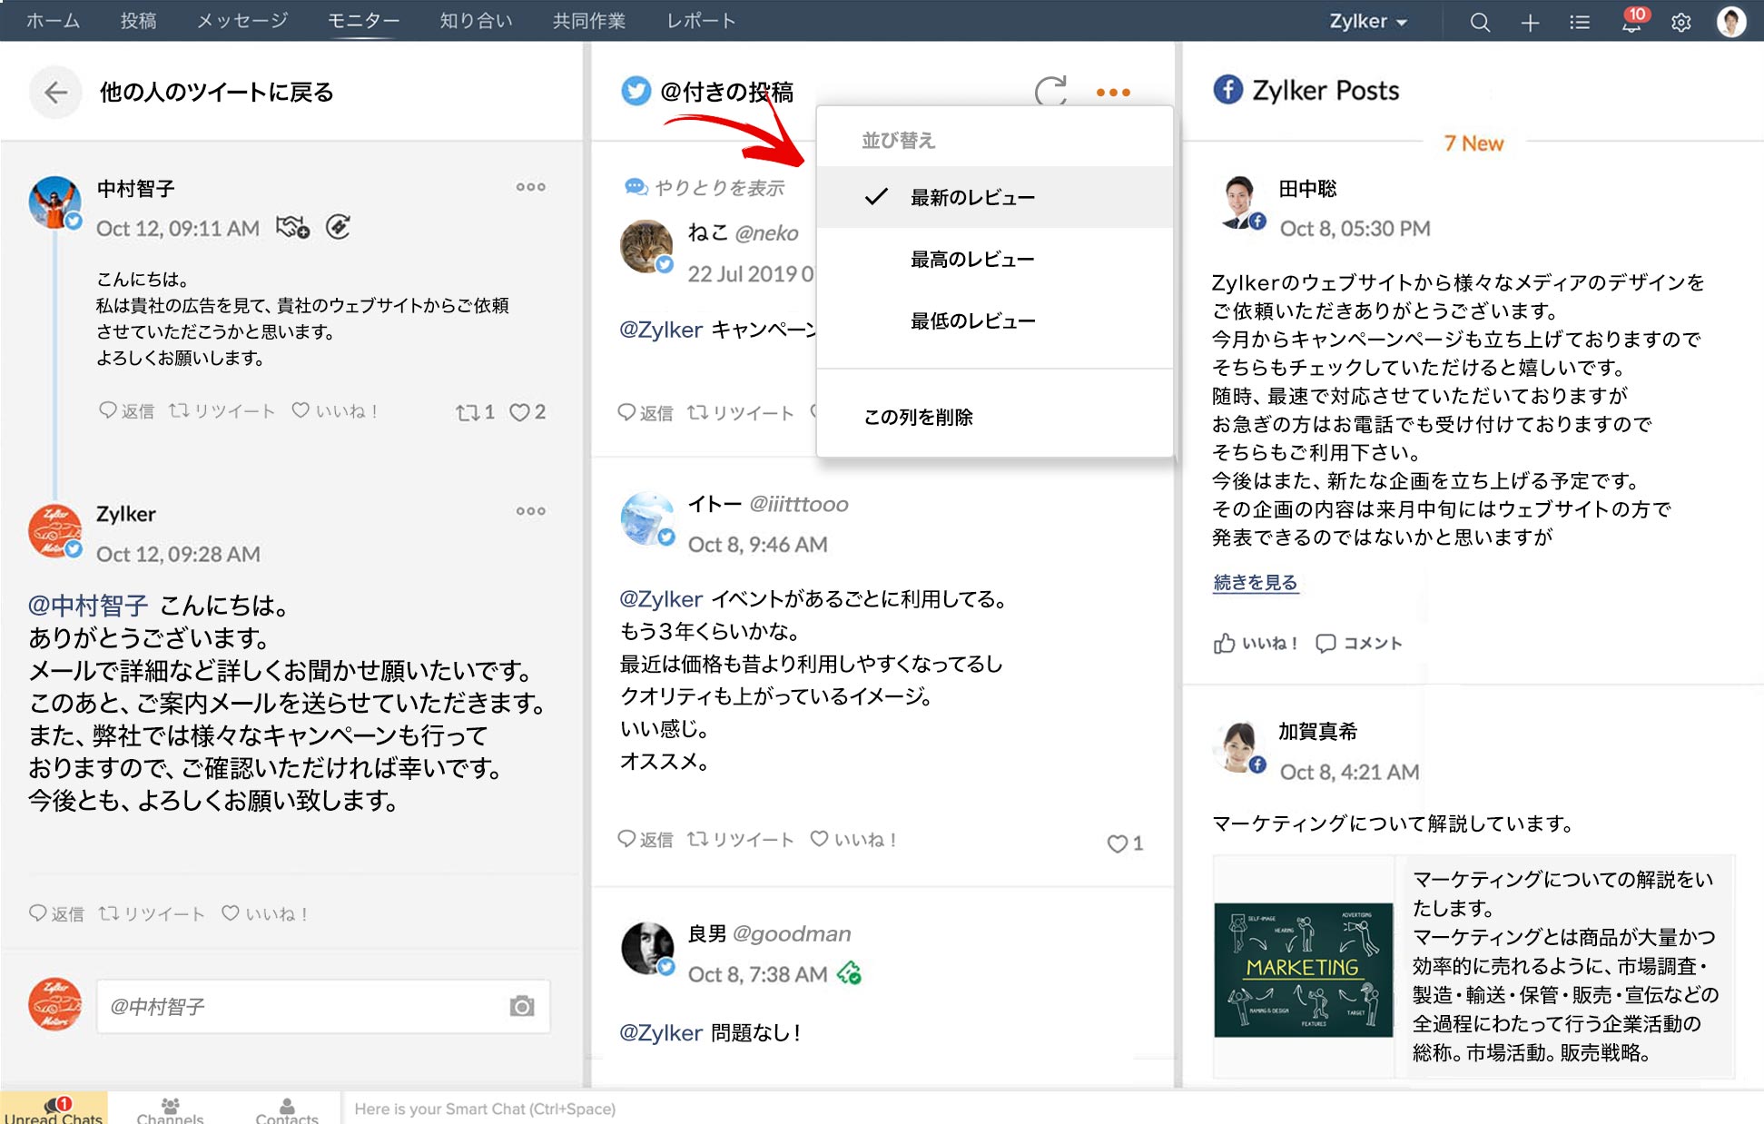Retweet ねこ tweet
1764x1124 pixels.
tap(740, 412)
